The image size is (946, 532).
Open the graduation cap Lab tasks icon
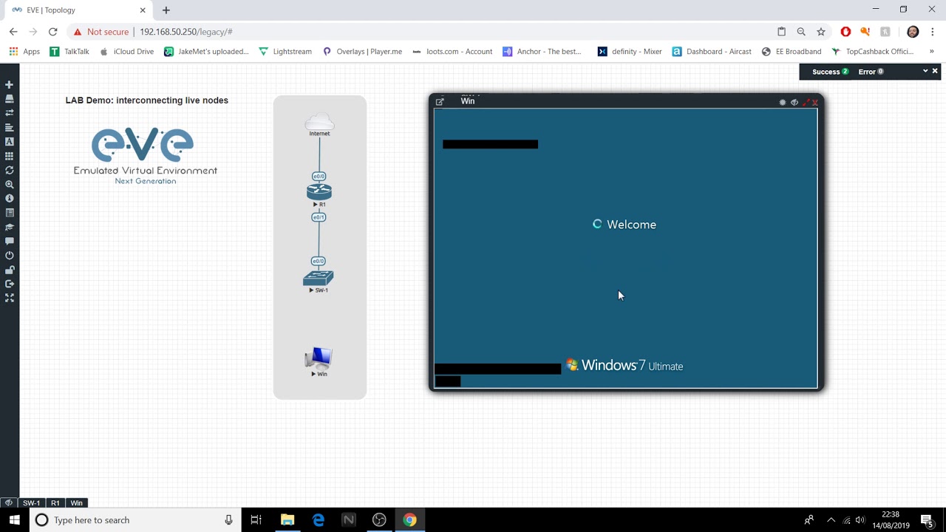coord(10,227)
